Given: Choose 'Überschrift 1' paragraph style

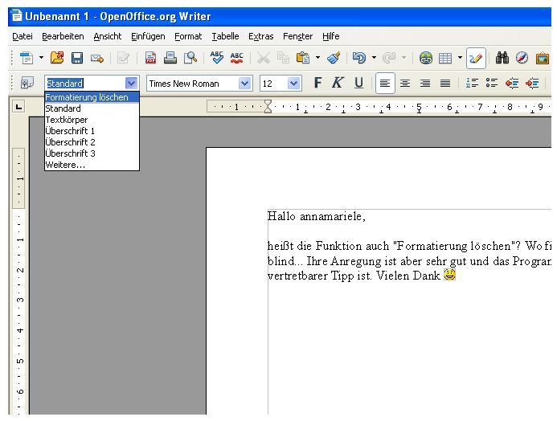Looking at the screenshot, I should 70,131.
